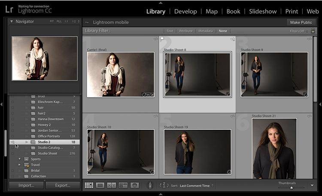Image resolution: width=322 pixels, height=196 pixels.
Task: Switch to Grid view icon
Action: click(89, 185)
